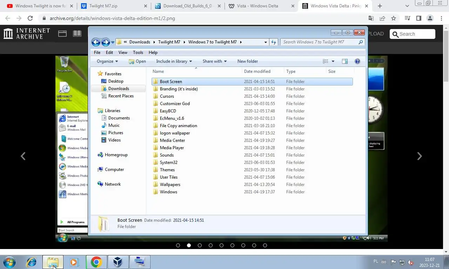Screen dimensions: 449x269
Task: Click the System32 folder icon
Action: pyautogui.click(x=156, y=163)
